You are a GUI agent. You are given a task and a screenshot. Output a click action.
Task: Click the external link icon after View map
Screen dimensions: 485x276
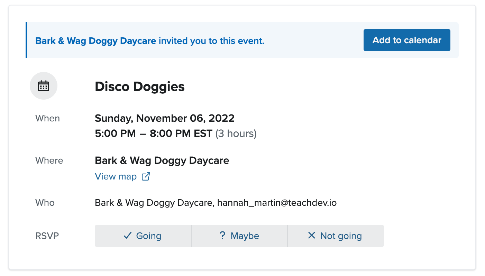tap(146, 176)
